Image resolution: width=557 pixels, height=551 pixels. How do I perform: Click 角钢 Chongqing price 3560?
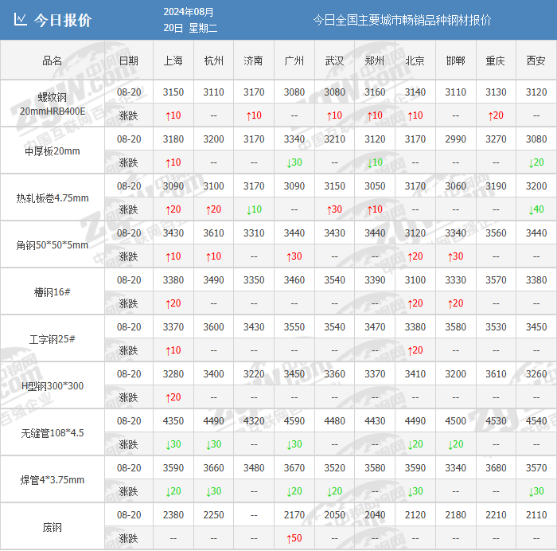coord(496,233)
